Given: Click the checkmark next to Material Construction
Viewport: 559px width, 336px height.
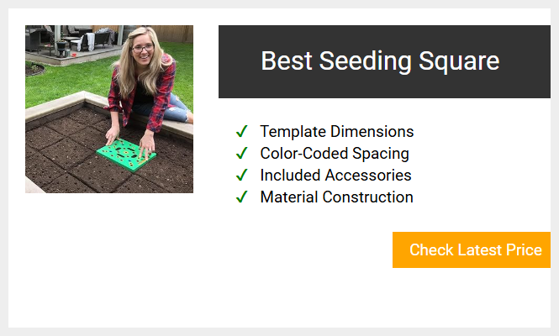Looking at the screenshot, I should pos(242,197).
